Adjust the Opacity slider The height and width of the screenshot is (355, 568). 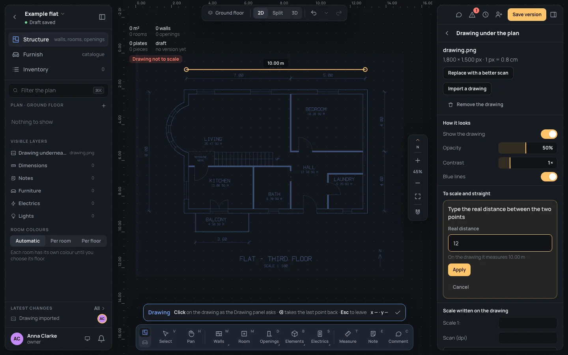528,148
